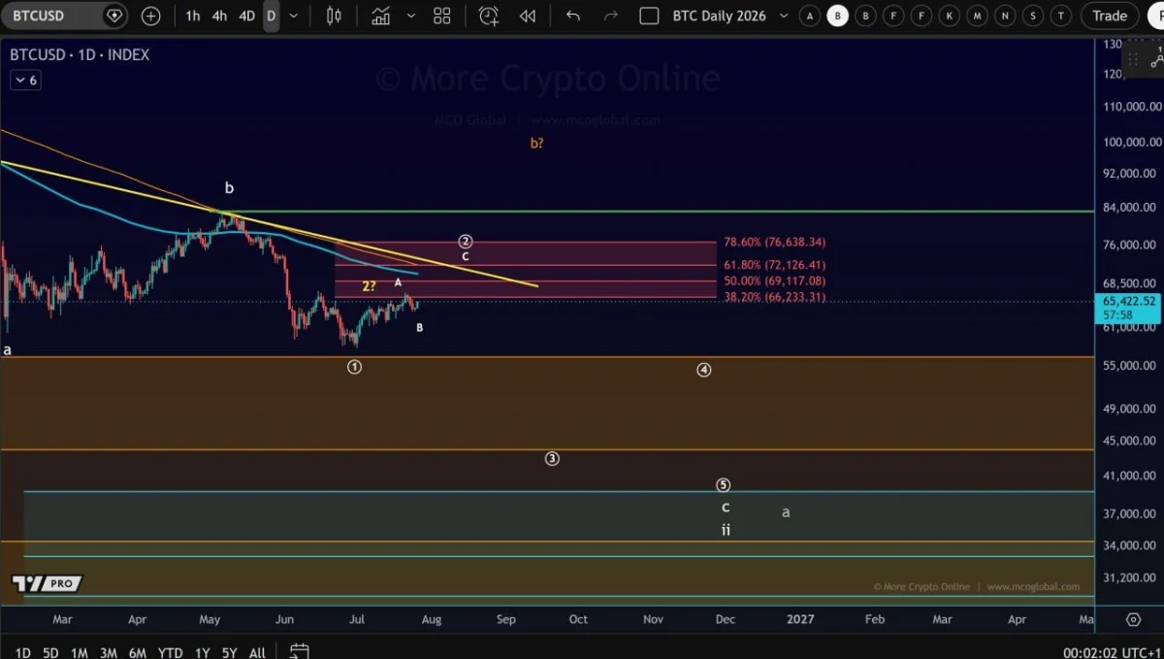Select the highlighted white B layout circle
This screenshot has width=1164, height=659.
pyautogui.click(x=837, y=16)
